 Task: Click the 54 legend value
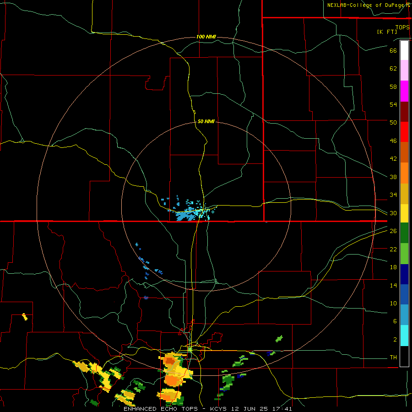[x=393, y=104]
